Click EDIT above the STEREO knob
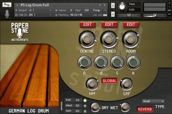This screenshot has height=114, width=172. [109, 25]
